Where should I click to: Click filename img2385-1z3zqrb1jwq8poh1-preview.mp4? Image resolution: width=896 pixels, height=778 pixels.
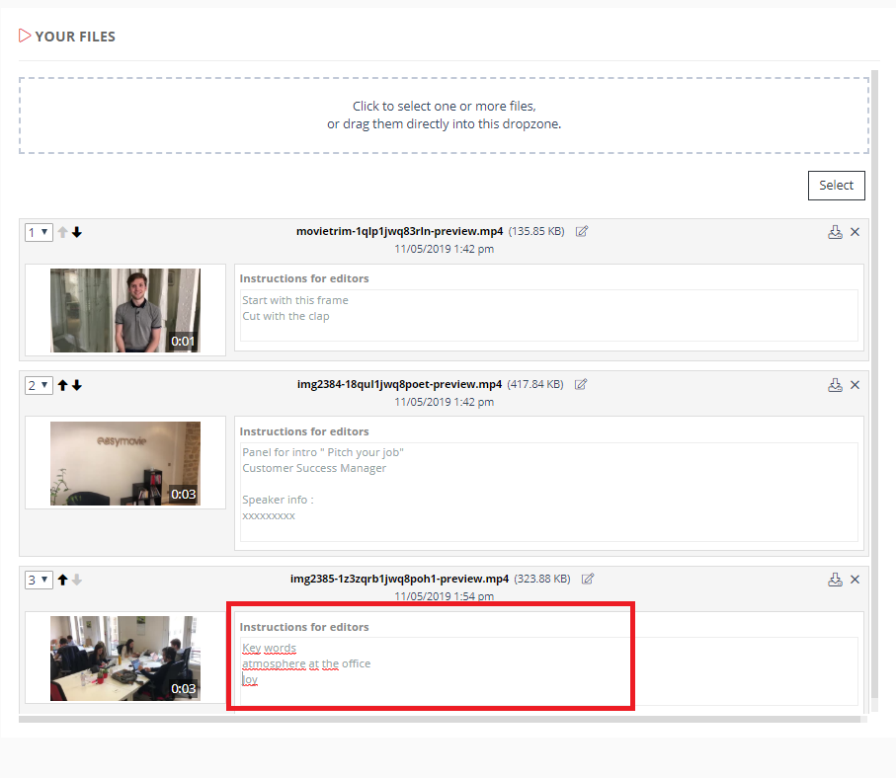pyautogui.click(x=399, y=579)
